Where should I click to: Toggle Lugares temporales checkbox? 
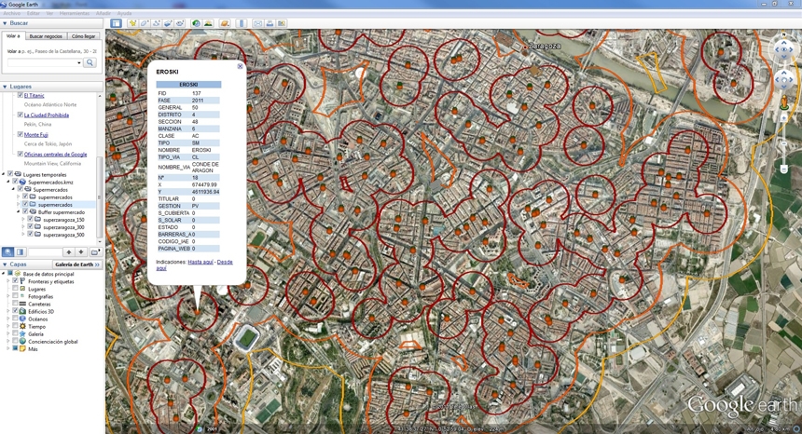click(9, 174)
